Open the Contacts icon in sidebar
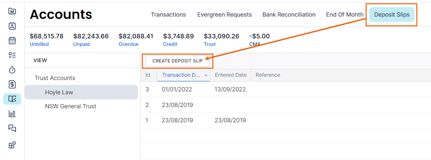The height and width of the screenshot is (160, 431). (12, 26)
